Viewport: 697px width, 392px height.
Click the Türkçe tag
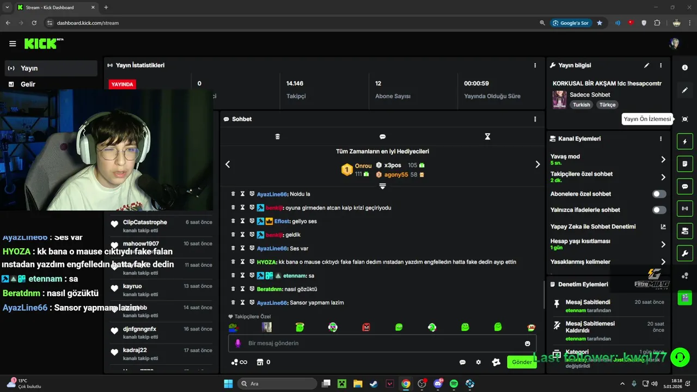pos(607,105)
